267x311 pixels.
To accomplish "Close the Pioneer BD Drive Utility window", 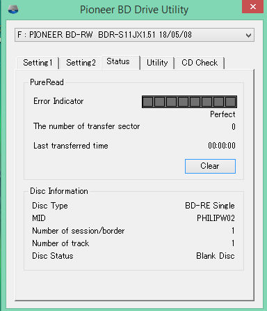I will [253, 7].
